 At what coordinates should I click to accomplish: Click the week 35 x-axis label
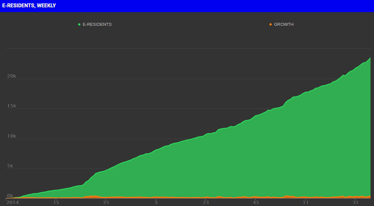pyautogui.click(x=106, y=203)
